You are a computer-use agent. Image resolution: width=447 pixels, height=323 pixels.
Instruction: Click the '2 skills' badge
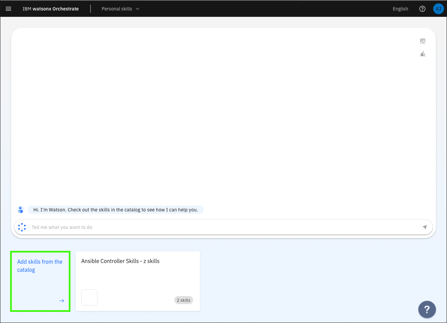183,300
